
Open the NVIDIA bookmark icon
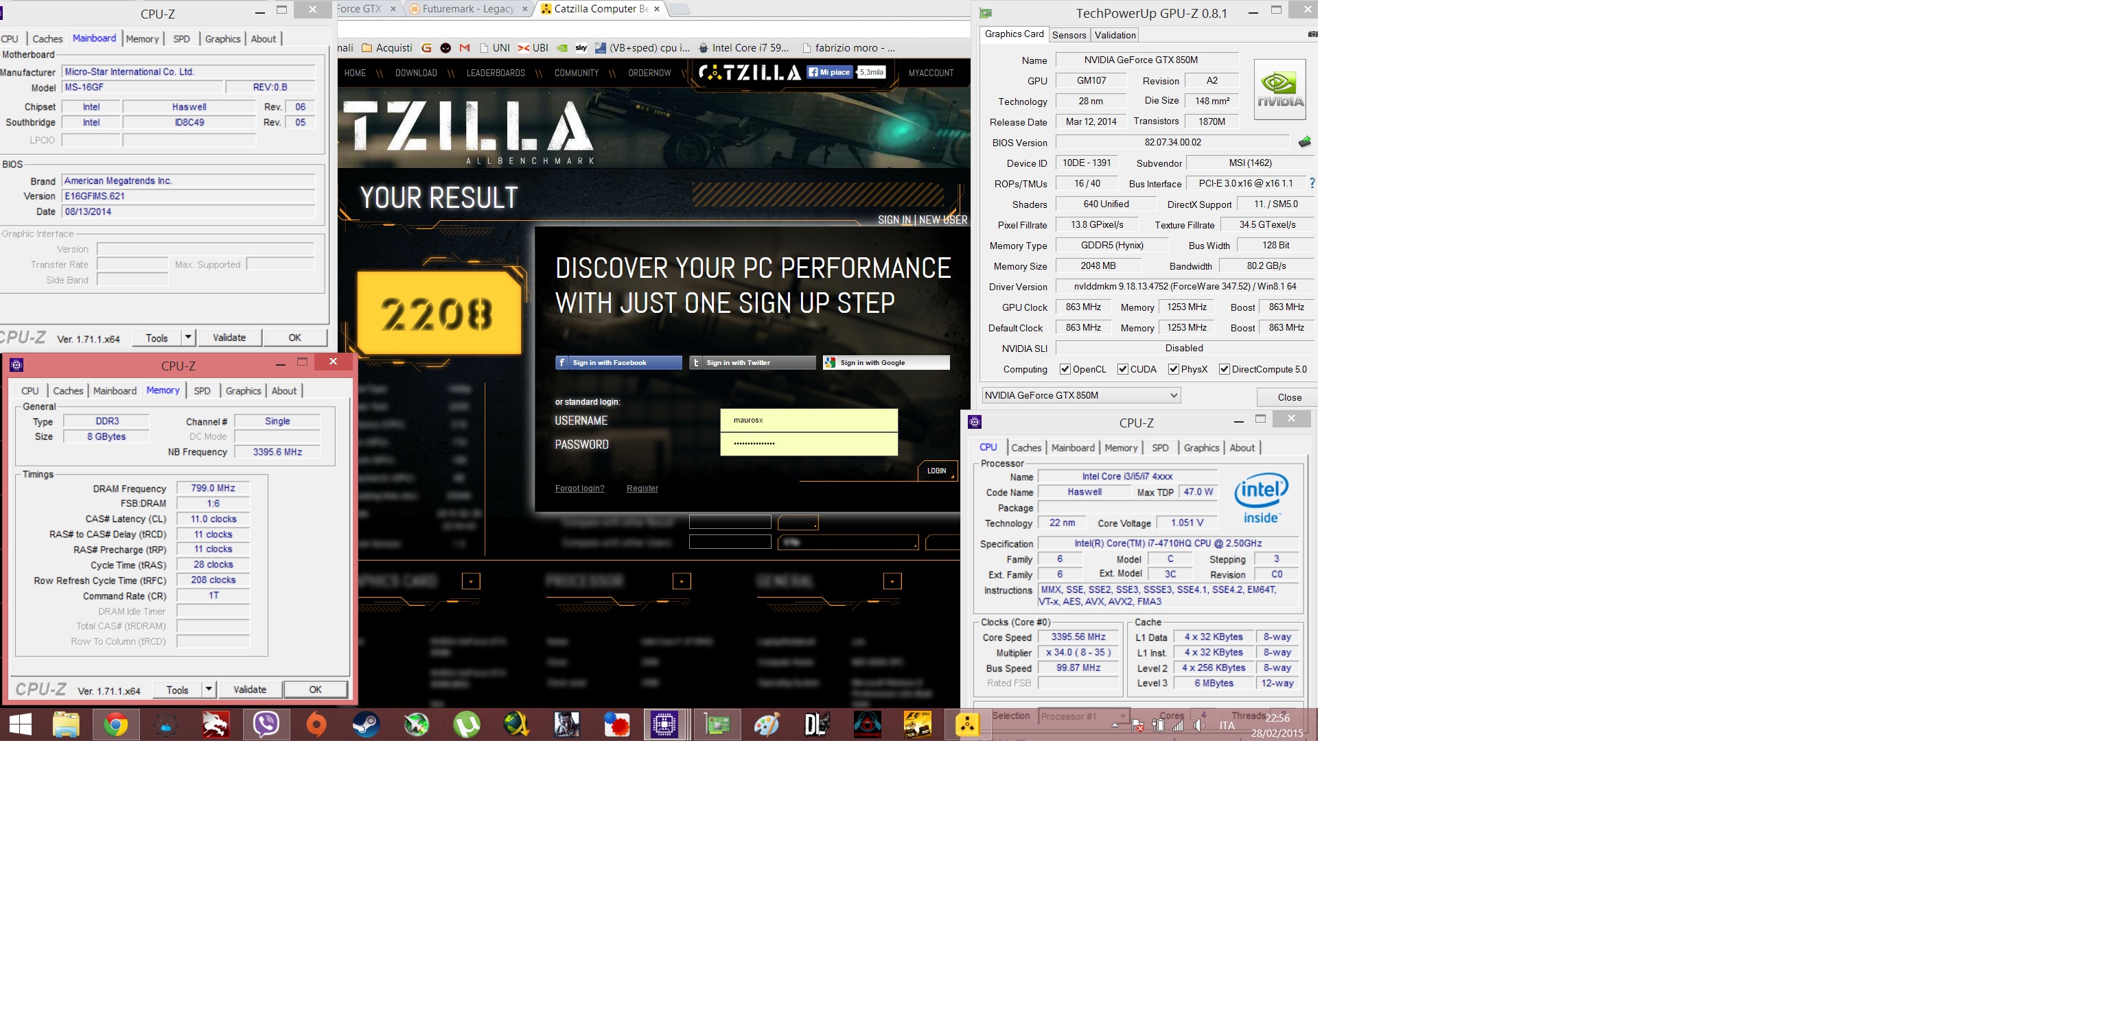pos(562,48)
